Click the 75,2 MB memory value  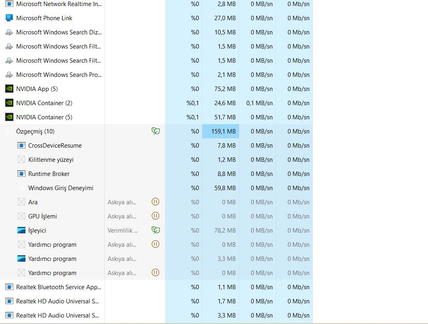click(x=225, y=89)
